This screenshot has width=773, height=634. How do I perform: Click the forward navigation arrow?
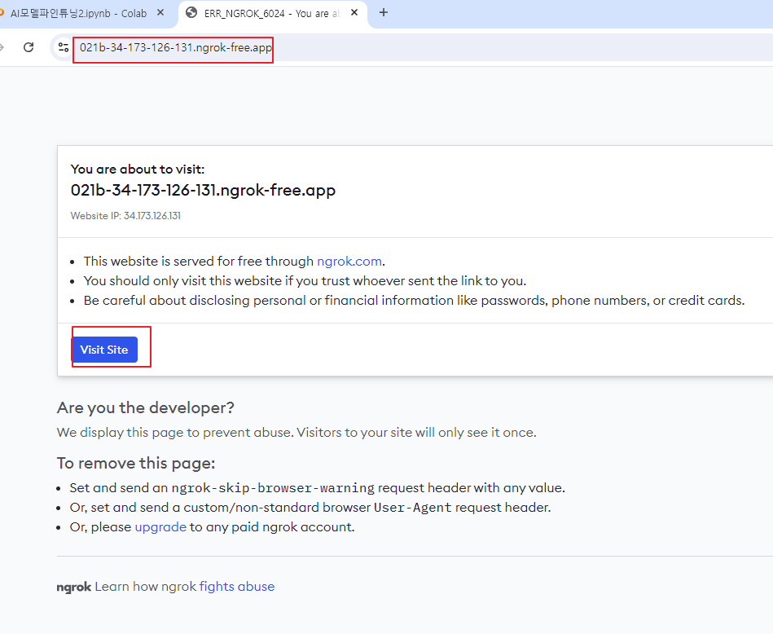2,47
